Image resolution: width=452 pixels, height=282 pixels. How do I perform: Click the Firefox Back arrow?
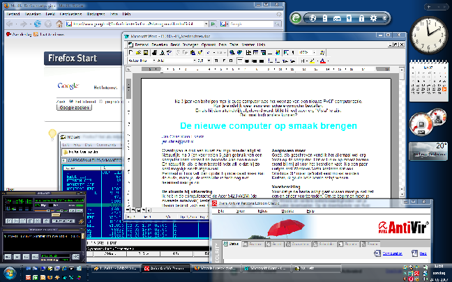tap(10, 24)
